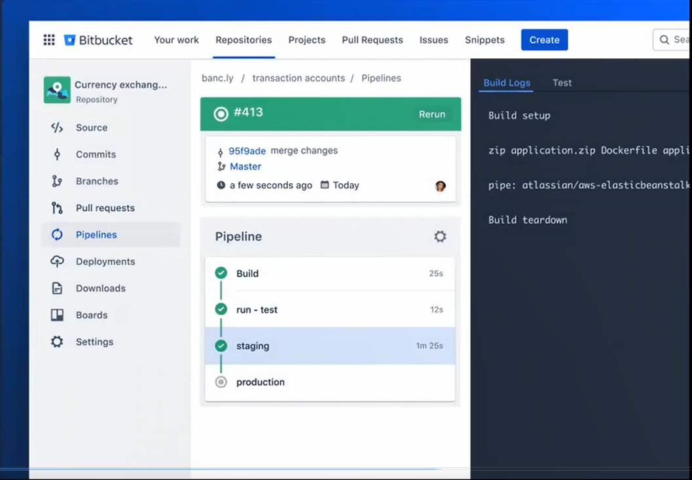
Task: Click the run - test green checkmark
Action: [221, 309]
